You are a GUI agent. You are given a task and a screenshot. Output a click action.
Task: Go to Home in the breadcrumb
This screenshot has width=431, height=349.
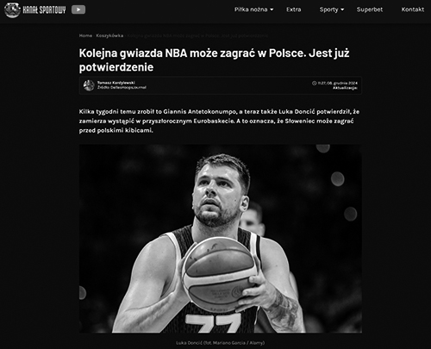pyautogui.click(x=85, y=35)
